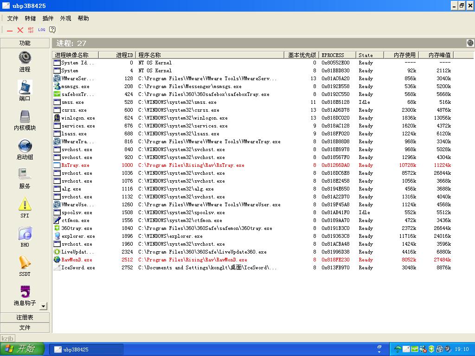Select the System Id... process row

pos(253,63)
